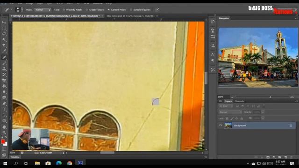Create new adjustment layer
The width and height of the screenshot is (299, 168).
274,157
